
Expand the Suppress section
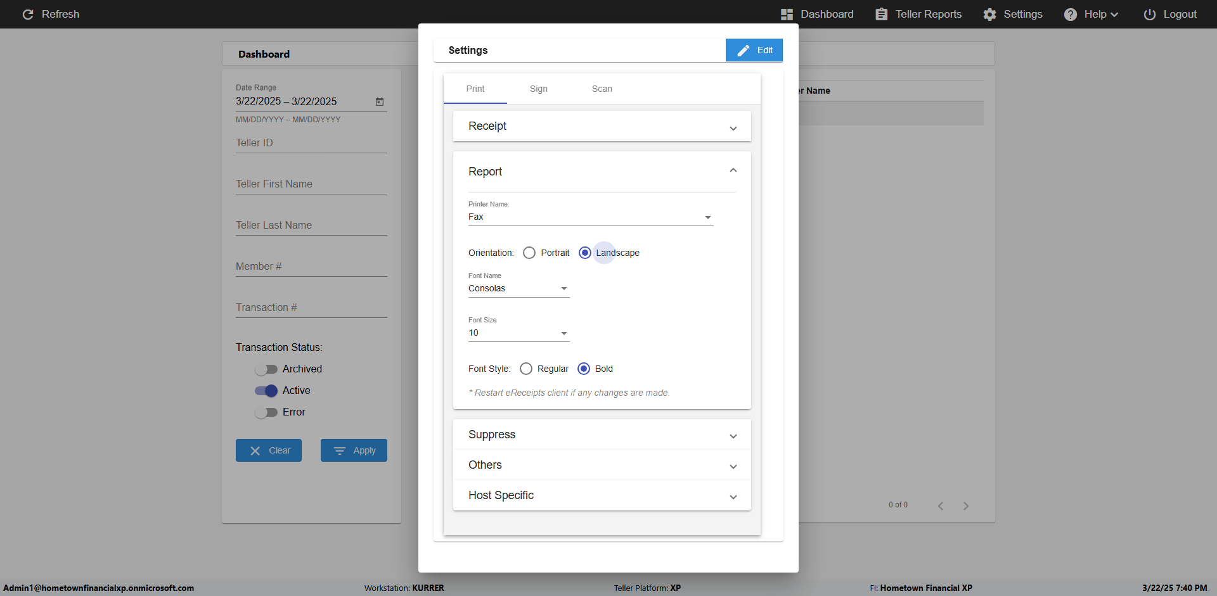tap(602, 434)
